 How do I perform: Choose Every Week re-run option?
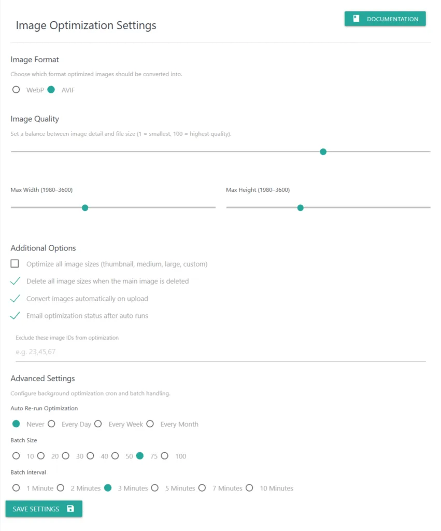click(98, 424)
